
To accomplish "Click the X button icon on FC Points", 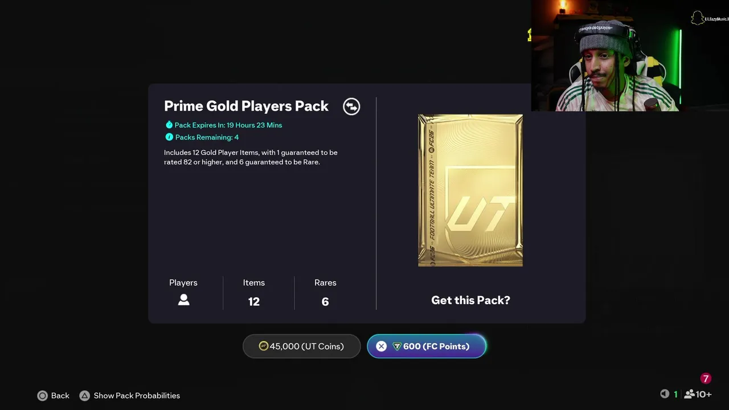I will click(x=381, y=346).
